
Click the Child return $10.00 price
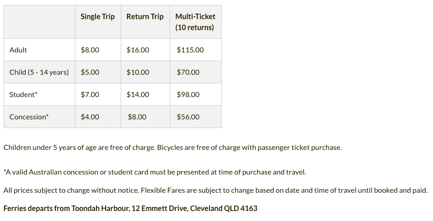coord(138,72)
